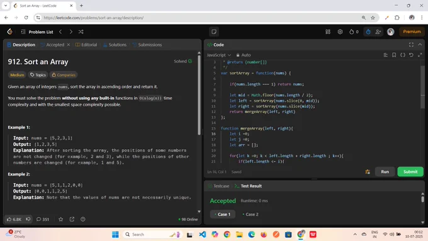Screen dimensions: 428x241
Task: Open the 351 comments
Action: click(x=43, y=219)
